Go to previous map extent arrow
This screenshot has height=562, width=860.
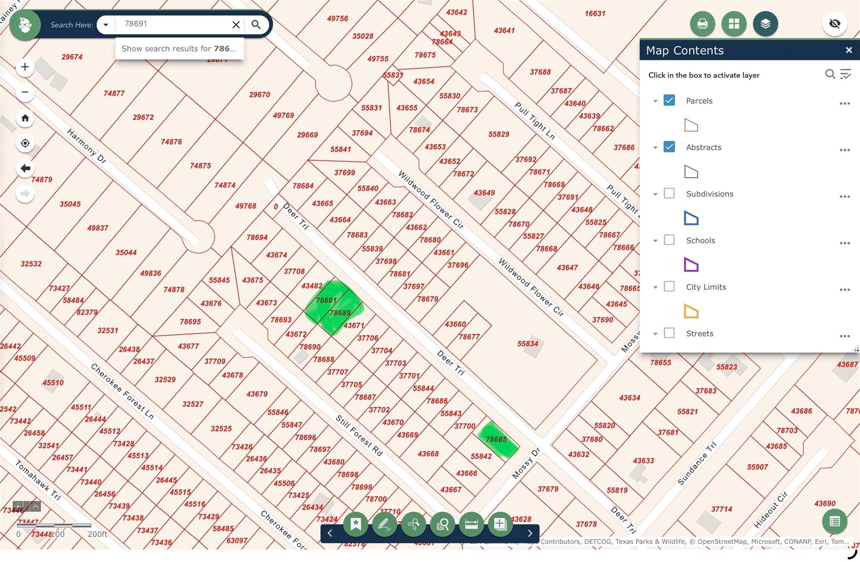pyautogui.click(x=25, y=168)
